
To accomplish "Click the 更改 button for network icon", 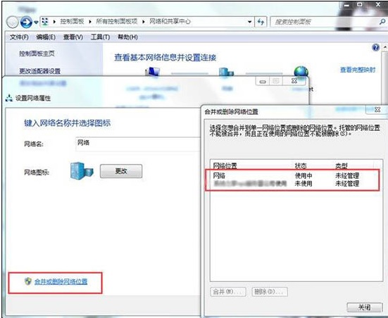I will [x=121, y=171].
